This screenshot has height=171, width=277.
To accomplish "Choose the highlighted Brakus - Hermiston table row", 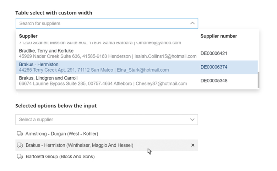I will click(137, 67).
